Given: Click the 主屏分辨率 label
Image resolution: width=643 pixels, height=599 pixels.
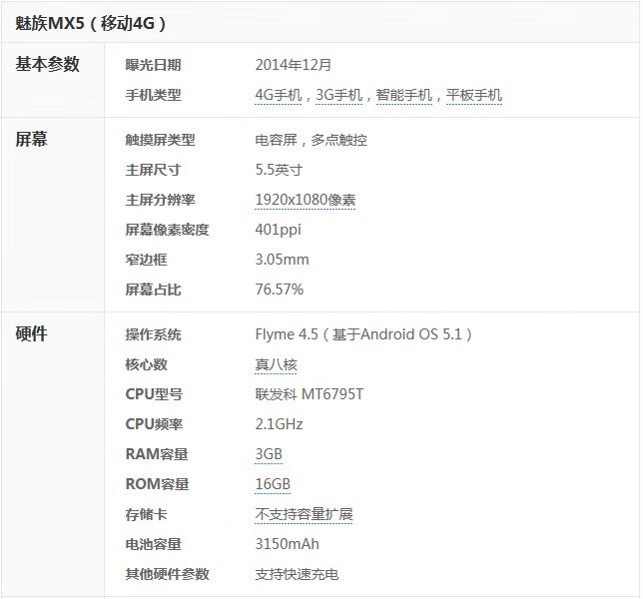Looking at the screenshot, I should 160,200.
